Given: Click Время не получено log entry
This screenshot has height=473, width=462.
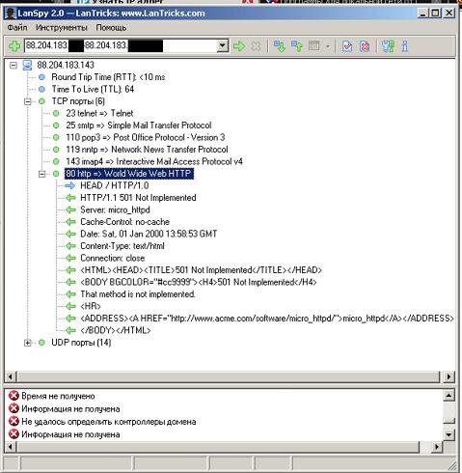Looking at the screenshot, I should [x=58, y=396].
